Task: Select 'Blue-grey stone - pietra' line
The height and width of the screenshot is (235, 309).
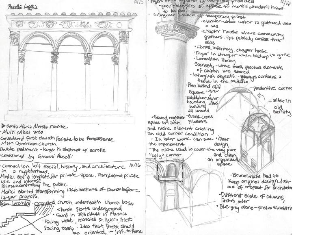Action: [x=254, y=208]
